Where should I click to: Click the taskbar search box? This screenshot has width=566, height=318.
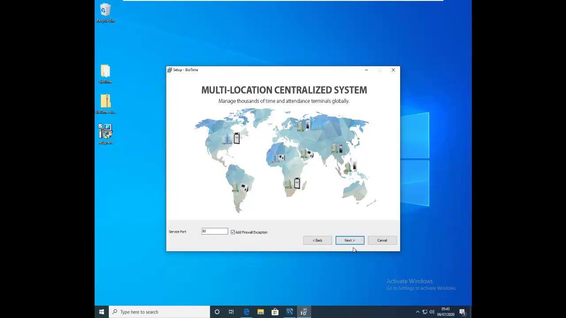coord(160,312)
